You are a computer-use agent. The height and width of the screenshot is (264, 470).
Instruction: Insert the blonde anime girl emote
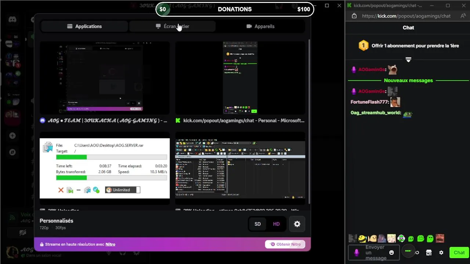click(391, 239)
